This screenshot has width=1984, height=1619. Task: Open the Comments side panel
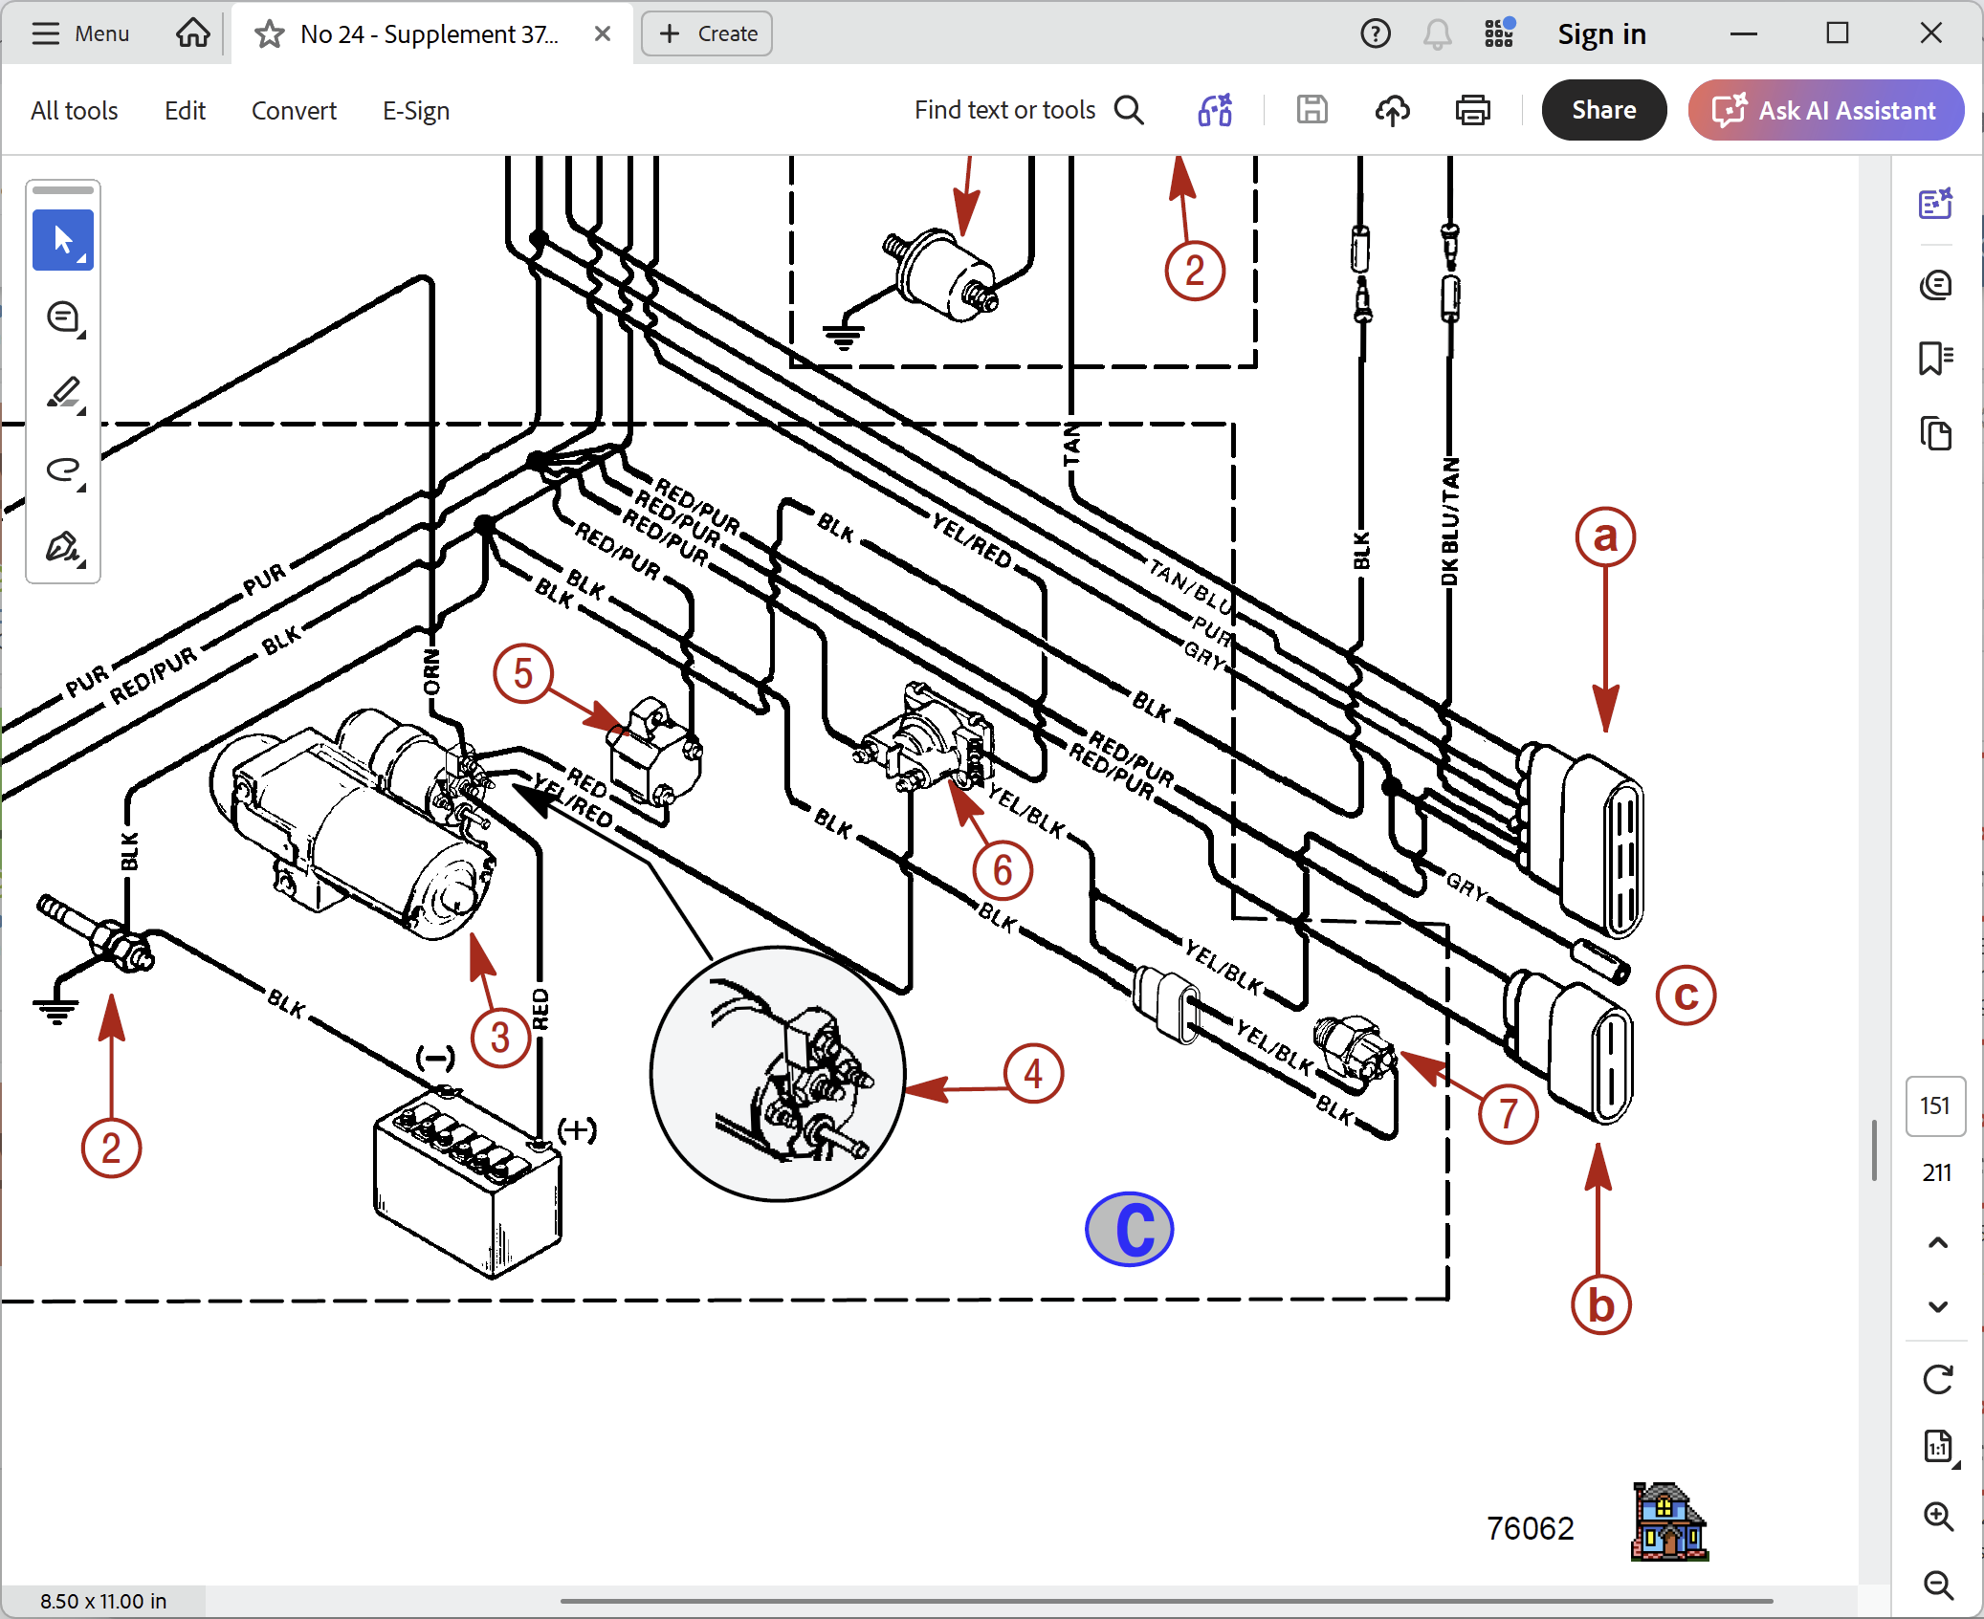(x=1936, y=284)
